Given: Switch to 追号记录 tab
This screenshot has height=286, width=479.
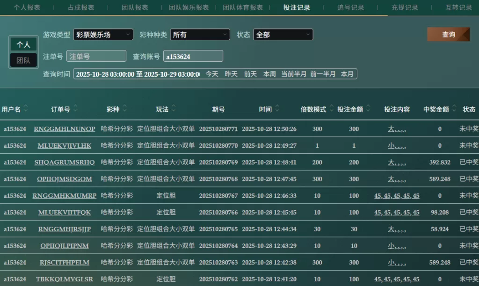Looking at the screenshot, I should tap(350, 7).
